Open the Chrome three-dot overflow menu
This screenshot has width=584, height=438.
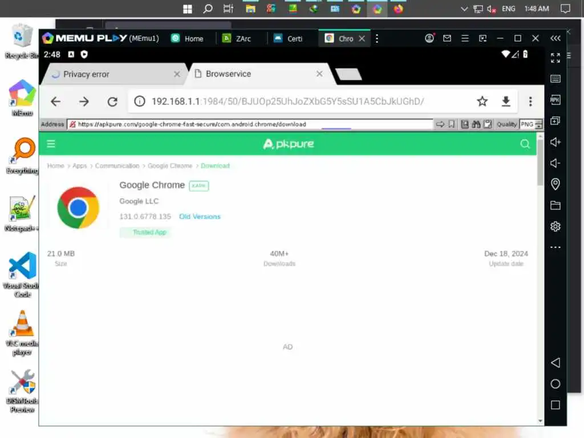530,102
